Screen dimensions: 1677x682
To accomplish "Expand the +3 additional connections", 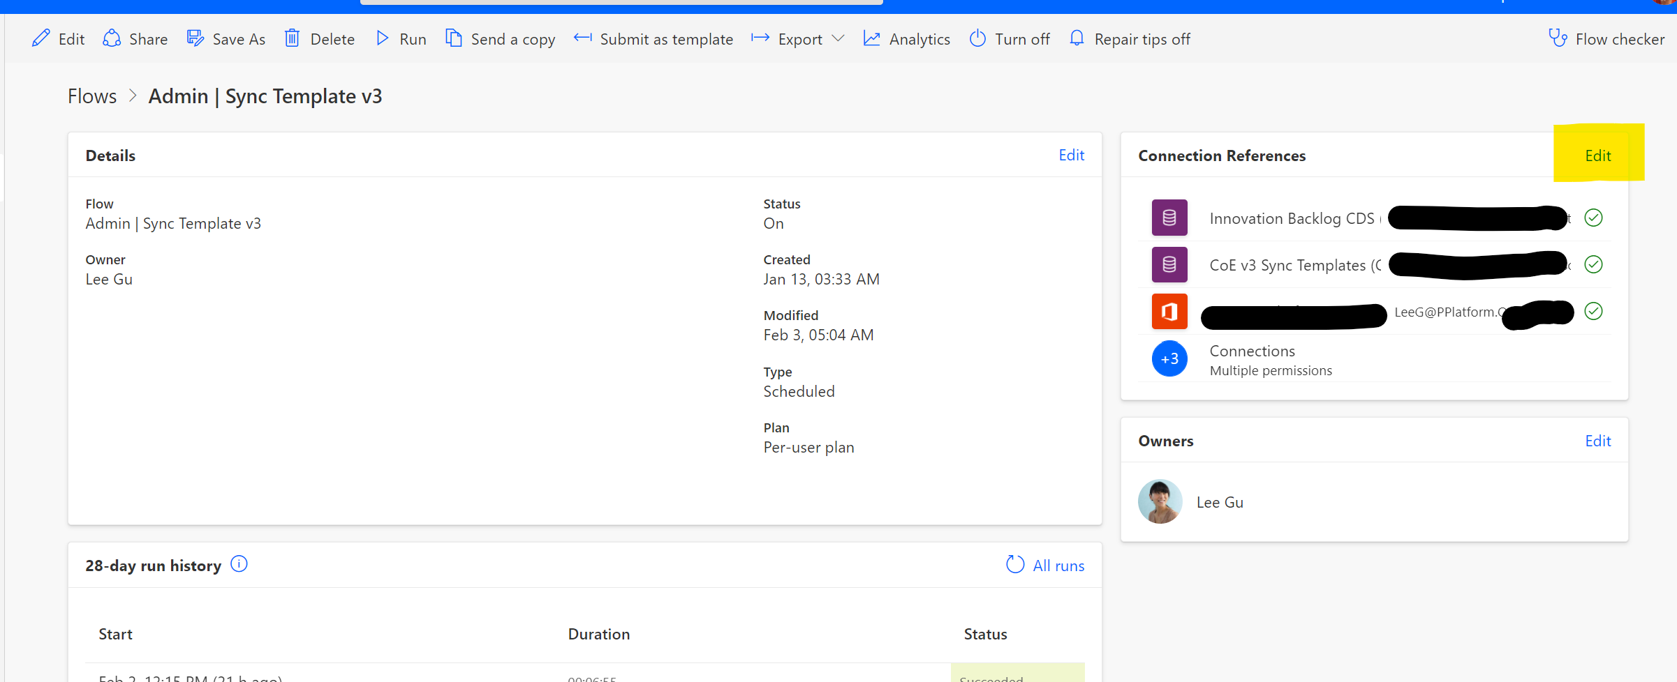I will coord(1169,358).
